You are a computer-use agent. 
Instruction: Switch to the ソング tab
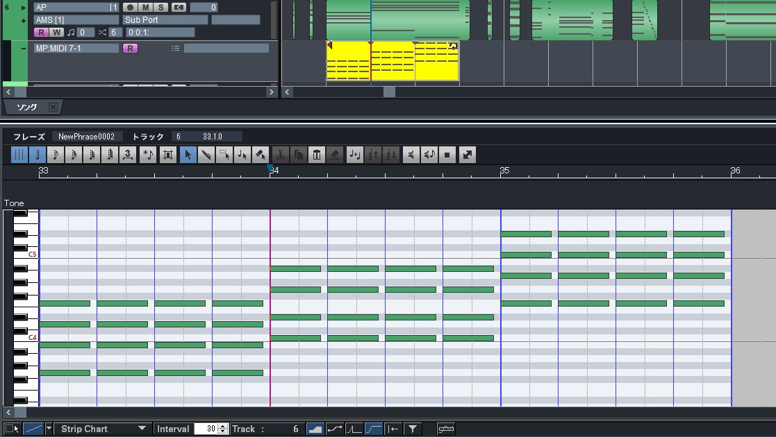click(26, 108)
